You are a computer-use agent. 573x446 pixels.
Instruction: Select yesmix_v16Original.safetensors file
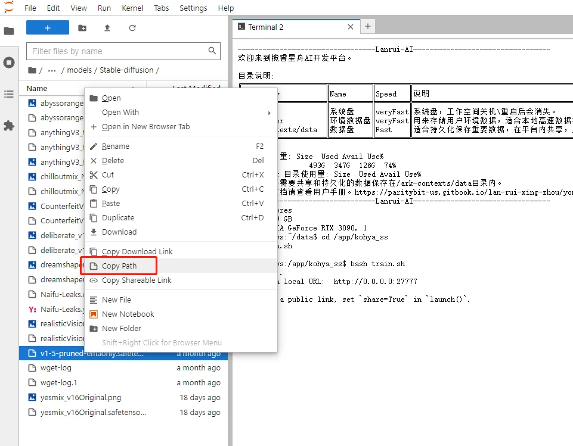click(123, 412)
